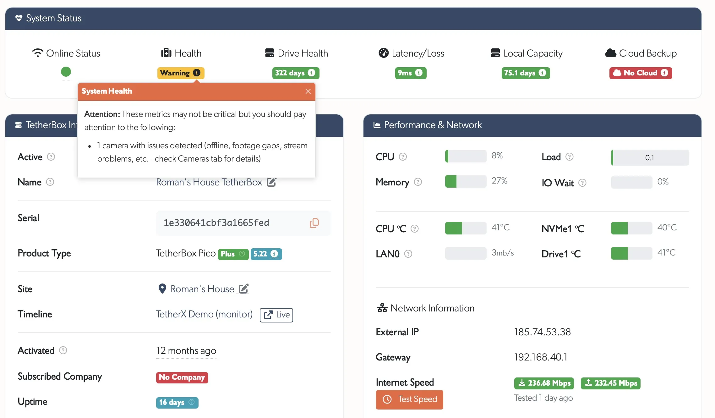The image size is (715, 418).
Task: Click the Drive Health hard drive icon
Action: click(x=269, y=52)
